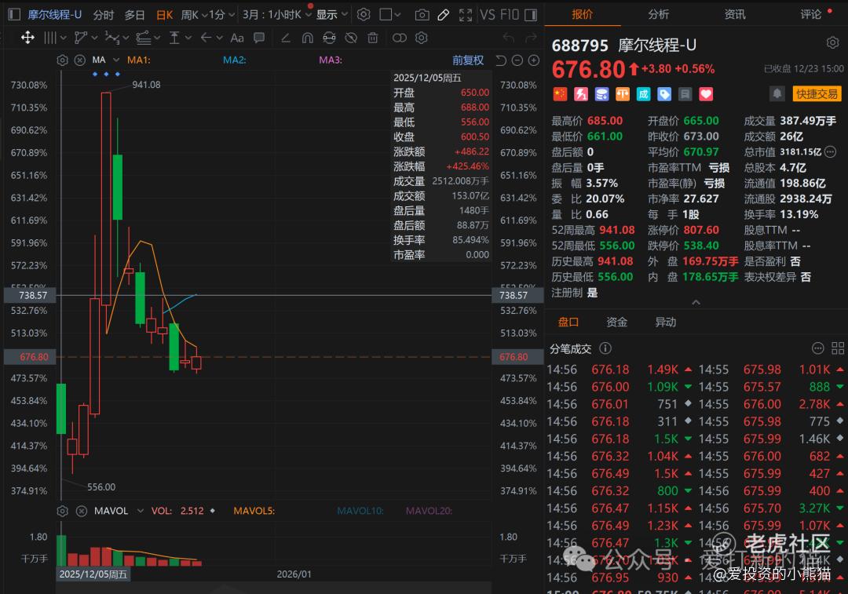Redo the last drawing action
This screenshot has height=594, width=848.
(x=531, y=38)
